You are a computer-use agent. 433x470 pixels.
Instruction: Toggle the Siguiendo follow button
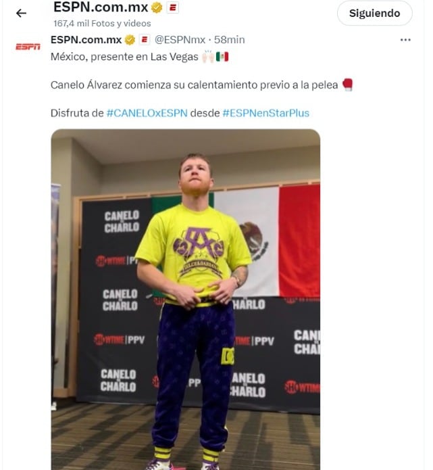click(x=375, y=14)
